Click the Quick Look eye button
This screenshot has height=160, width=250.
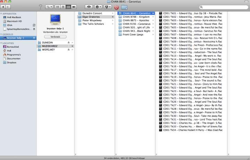(89, 7)
